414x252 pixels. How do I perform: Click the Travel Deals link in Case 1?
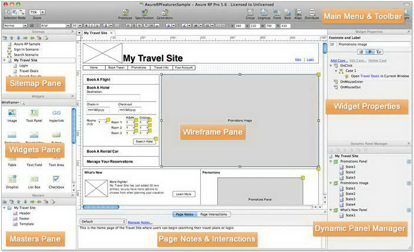(369, 76)
